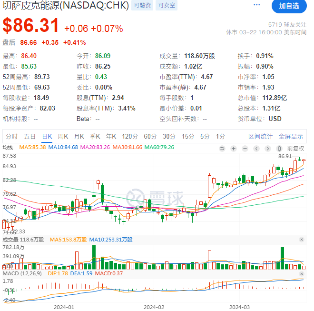Click the 可卖空 tag
Viewport: 314px width, 311px height.
coord(167,5)
